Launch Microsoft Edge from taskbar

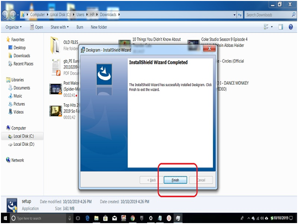pos(87,218)
